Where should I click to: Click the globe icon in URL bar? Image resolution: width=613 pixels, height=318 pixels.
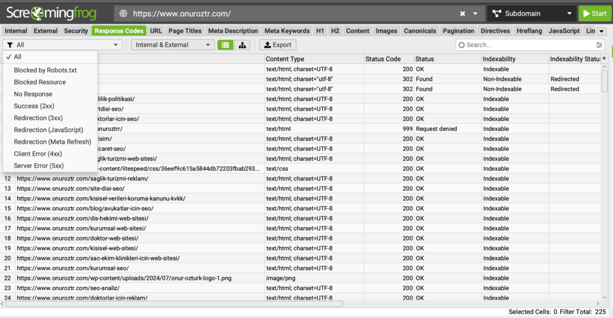pos(124,13)
